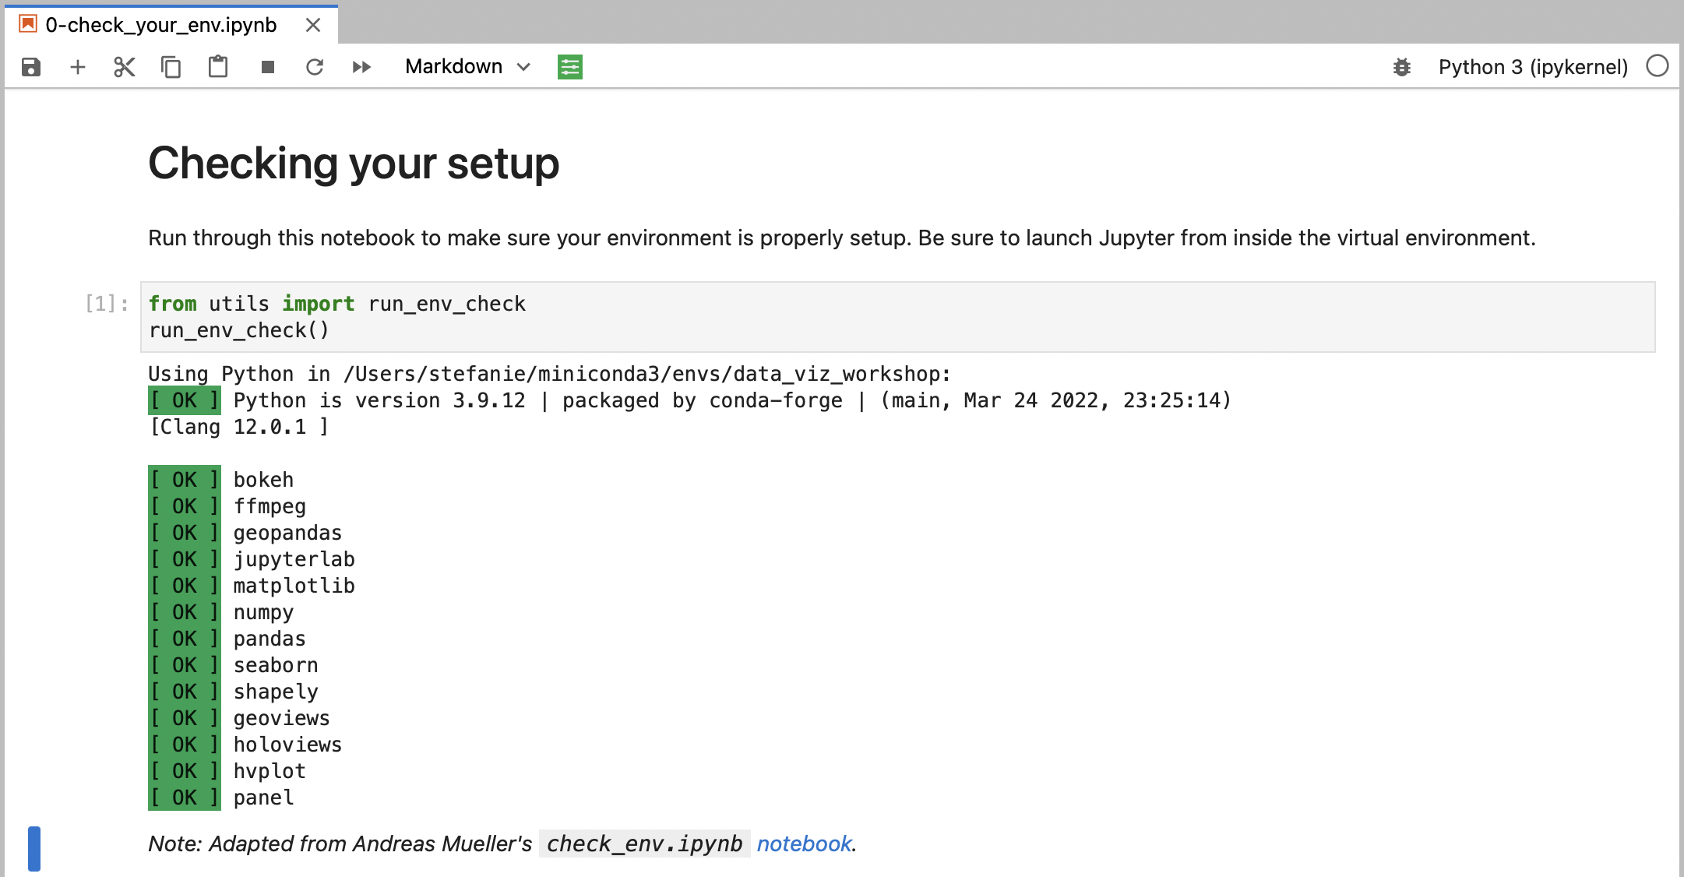This screenshot has width=1684, height=877.
Task: Switch kernel via Python 3 (ipykernel)
Action: point(1533,67)
